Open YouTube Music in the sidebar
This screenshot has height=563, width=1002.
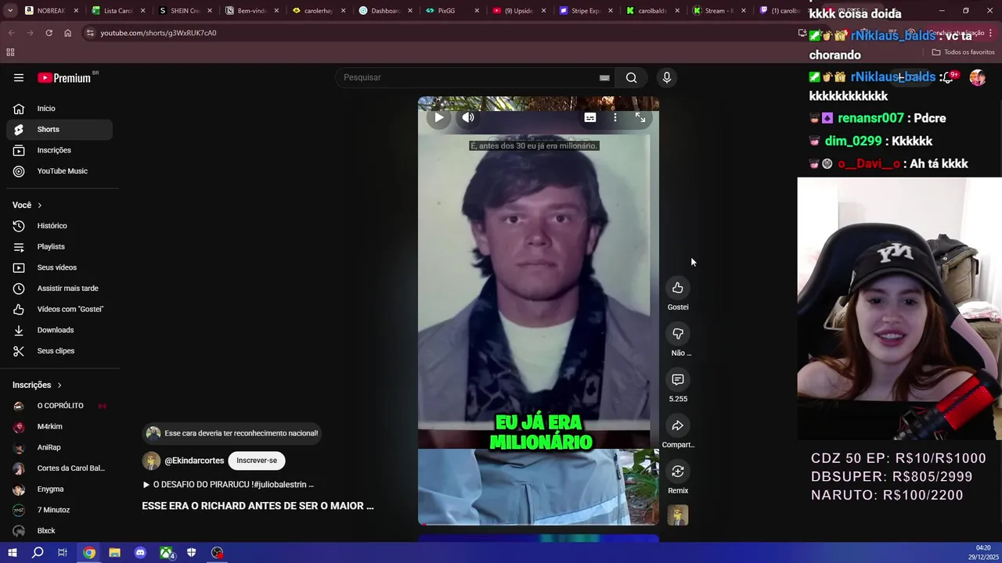coord(59,171)
